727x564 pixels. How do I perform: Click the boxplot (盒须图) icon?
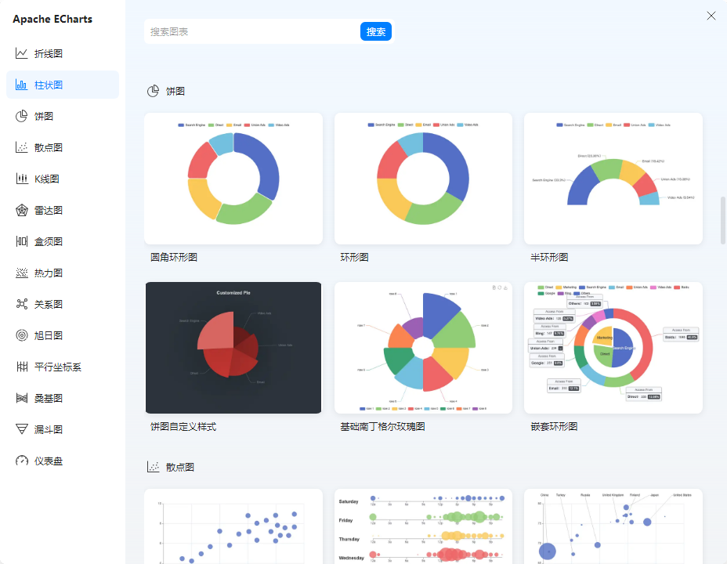point(22,241)
